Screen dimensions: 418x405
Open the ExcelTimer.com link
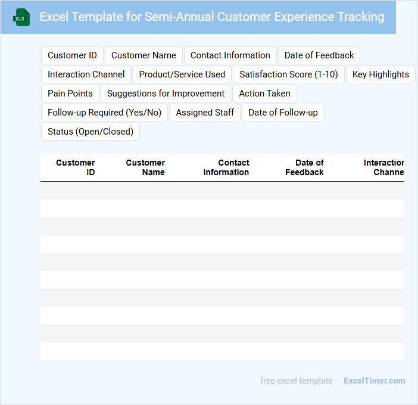pos(375,381)
